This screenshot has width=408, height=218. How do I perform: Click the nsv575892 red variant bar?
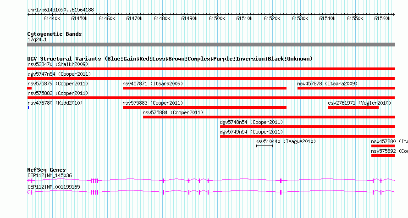(383, 156)
